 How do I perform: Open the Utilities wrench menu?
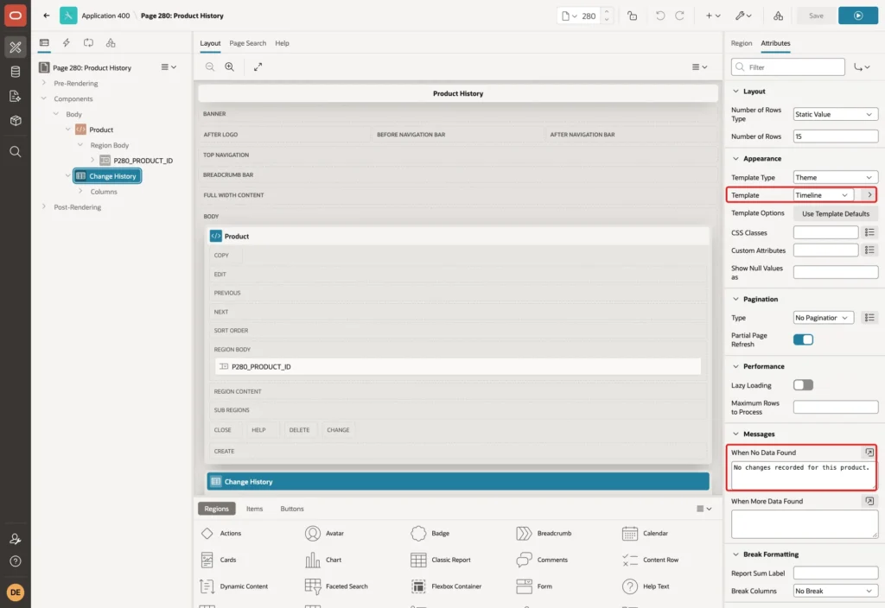pyautogui.click(x=742, y=16)
